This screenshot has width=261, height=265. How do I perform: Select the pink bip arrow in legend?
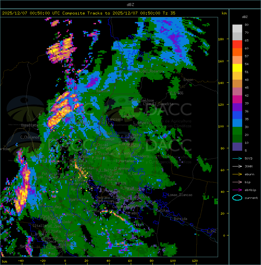click(237, 182)
